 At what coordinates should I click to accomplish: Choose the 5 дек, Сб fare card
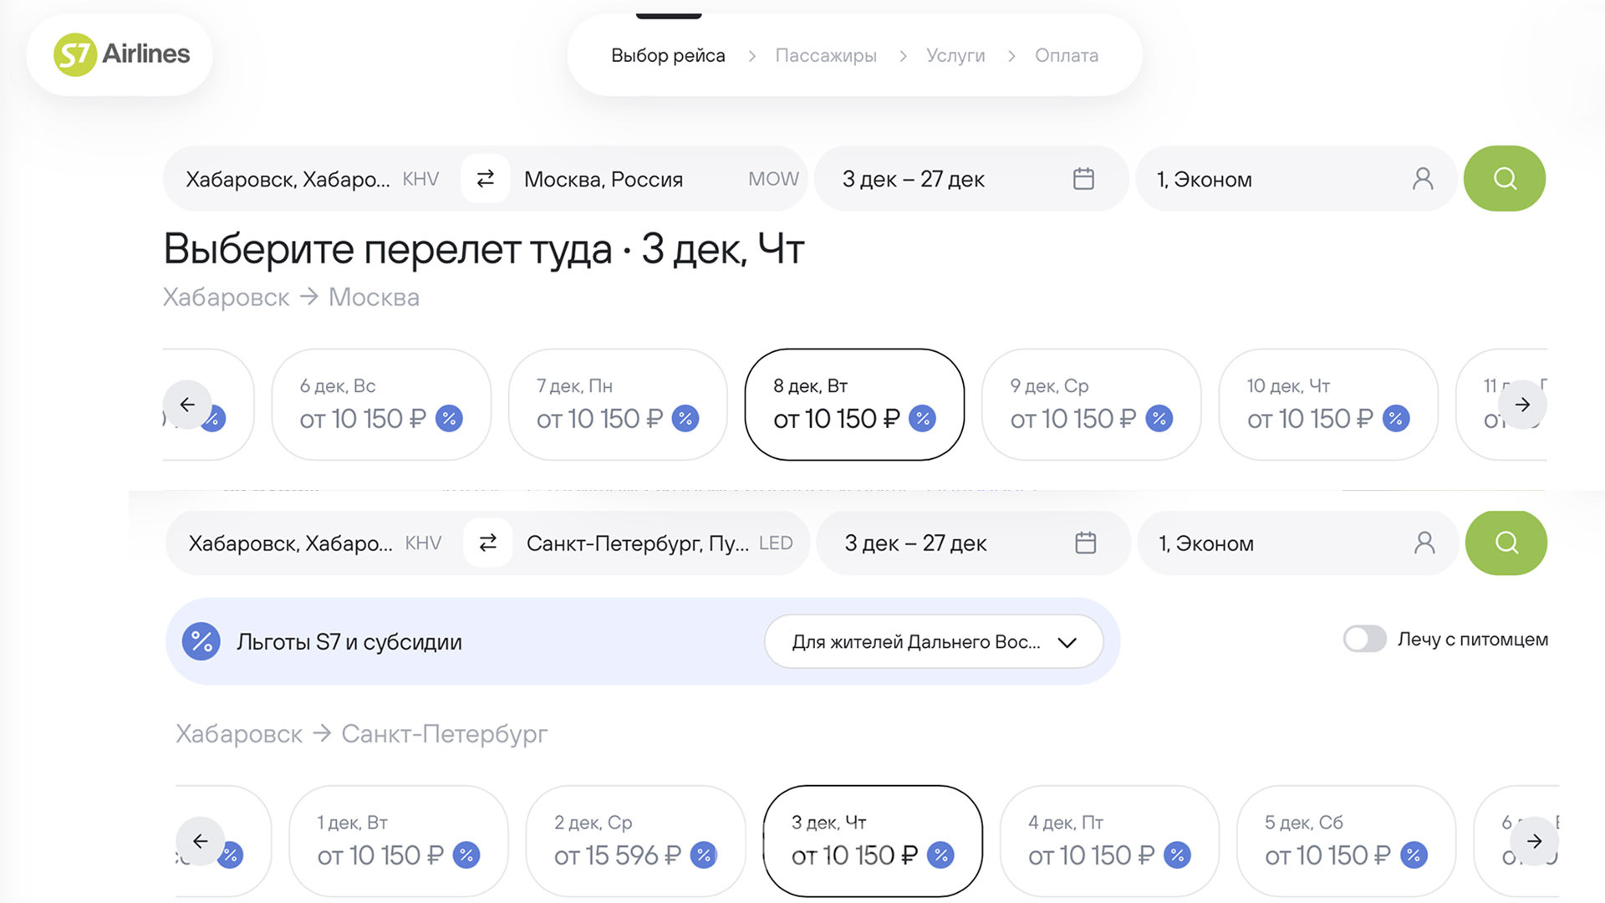pyautogui.click(x=1346, y=841)
